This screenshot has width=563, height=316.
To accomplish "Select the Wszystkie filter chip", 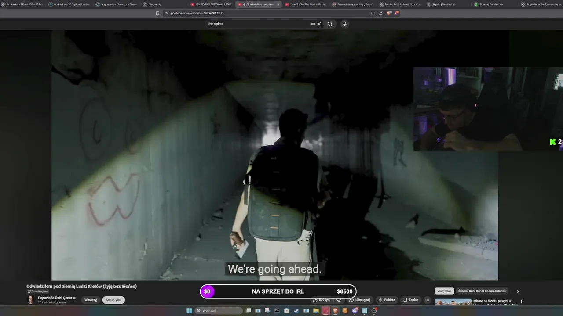I will point(444,291).
